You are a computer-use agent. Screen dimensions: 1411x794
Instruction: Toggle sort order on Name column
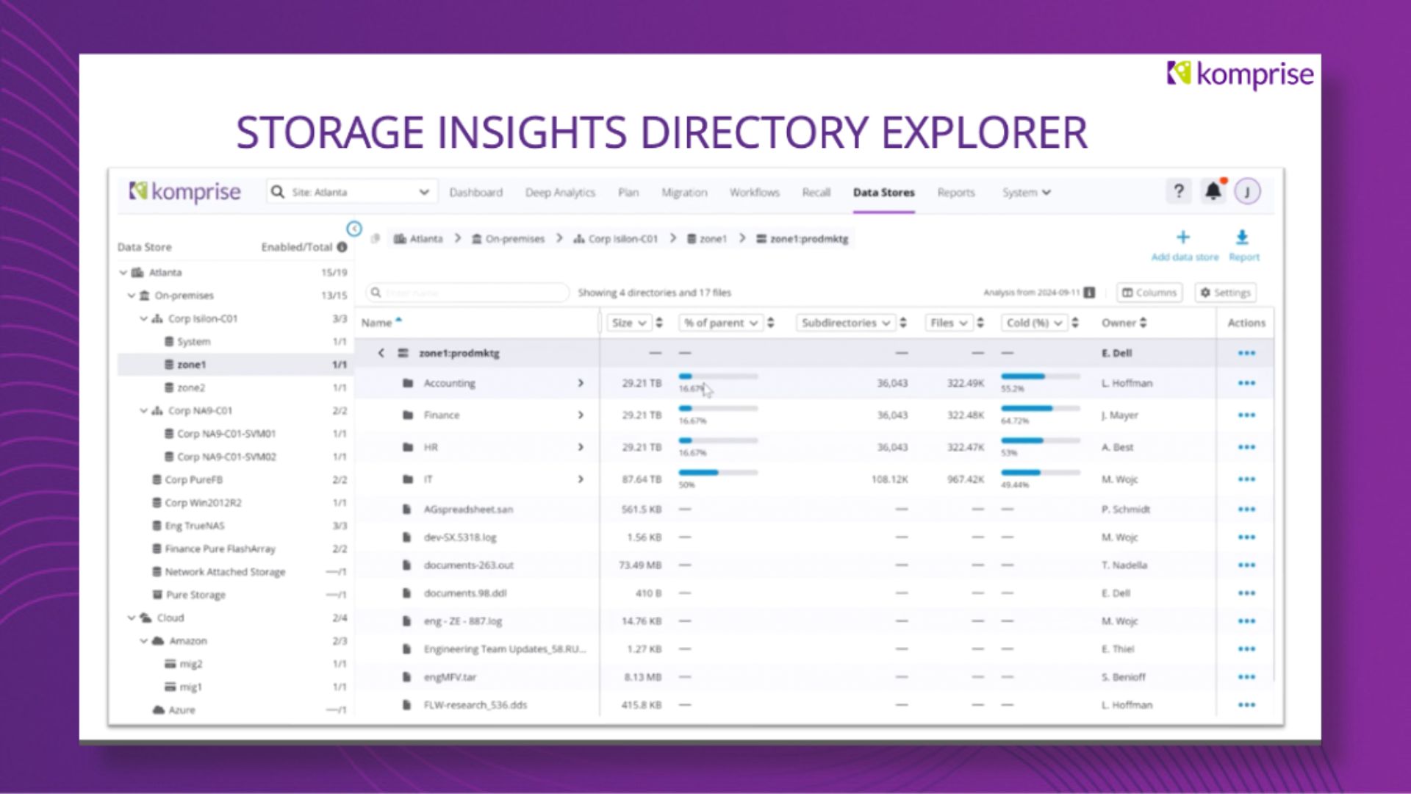398,321
